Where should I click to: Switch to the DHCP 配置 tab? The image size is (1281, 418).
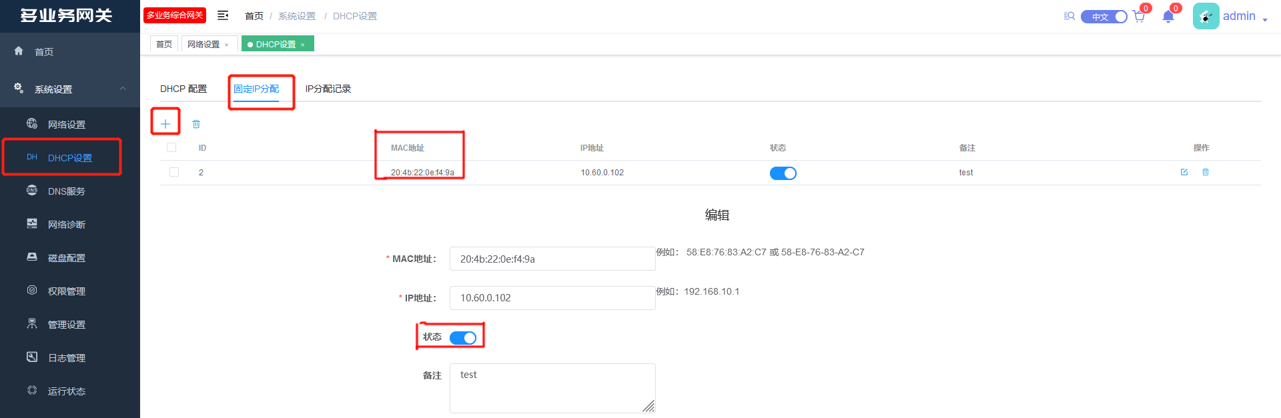click(183, 89)
